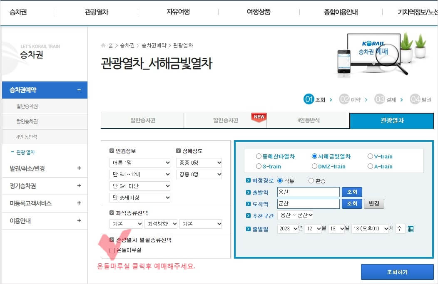
Task: Click the 조회하기 search button
Action: [x=397, y=272]
